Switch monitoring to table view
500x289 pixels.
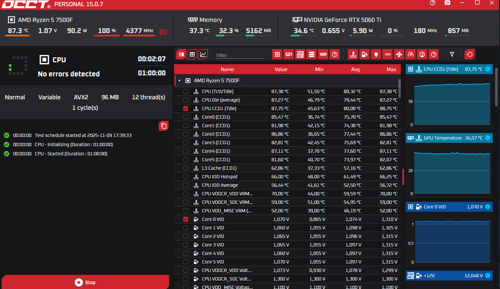192,54
